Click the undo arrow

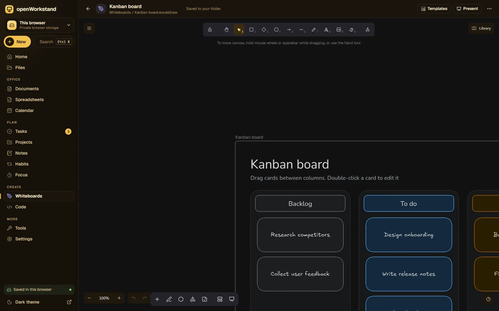(133, 298)
